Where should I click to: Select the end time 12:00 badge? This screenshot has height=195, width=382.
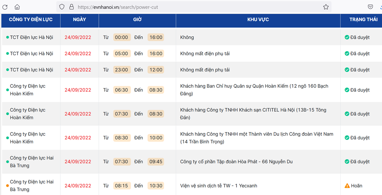pyautogui.click(x=156, y=70)
